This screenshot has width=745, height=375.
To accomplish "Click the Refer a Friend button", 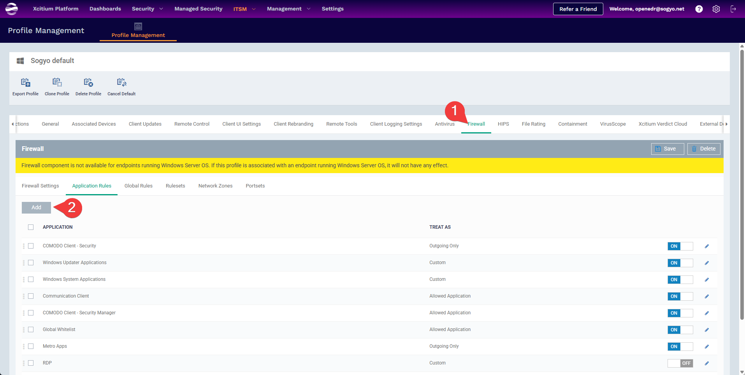I will tap(578, 9).
